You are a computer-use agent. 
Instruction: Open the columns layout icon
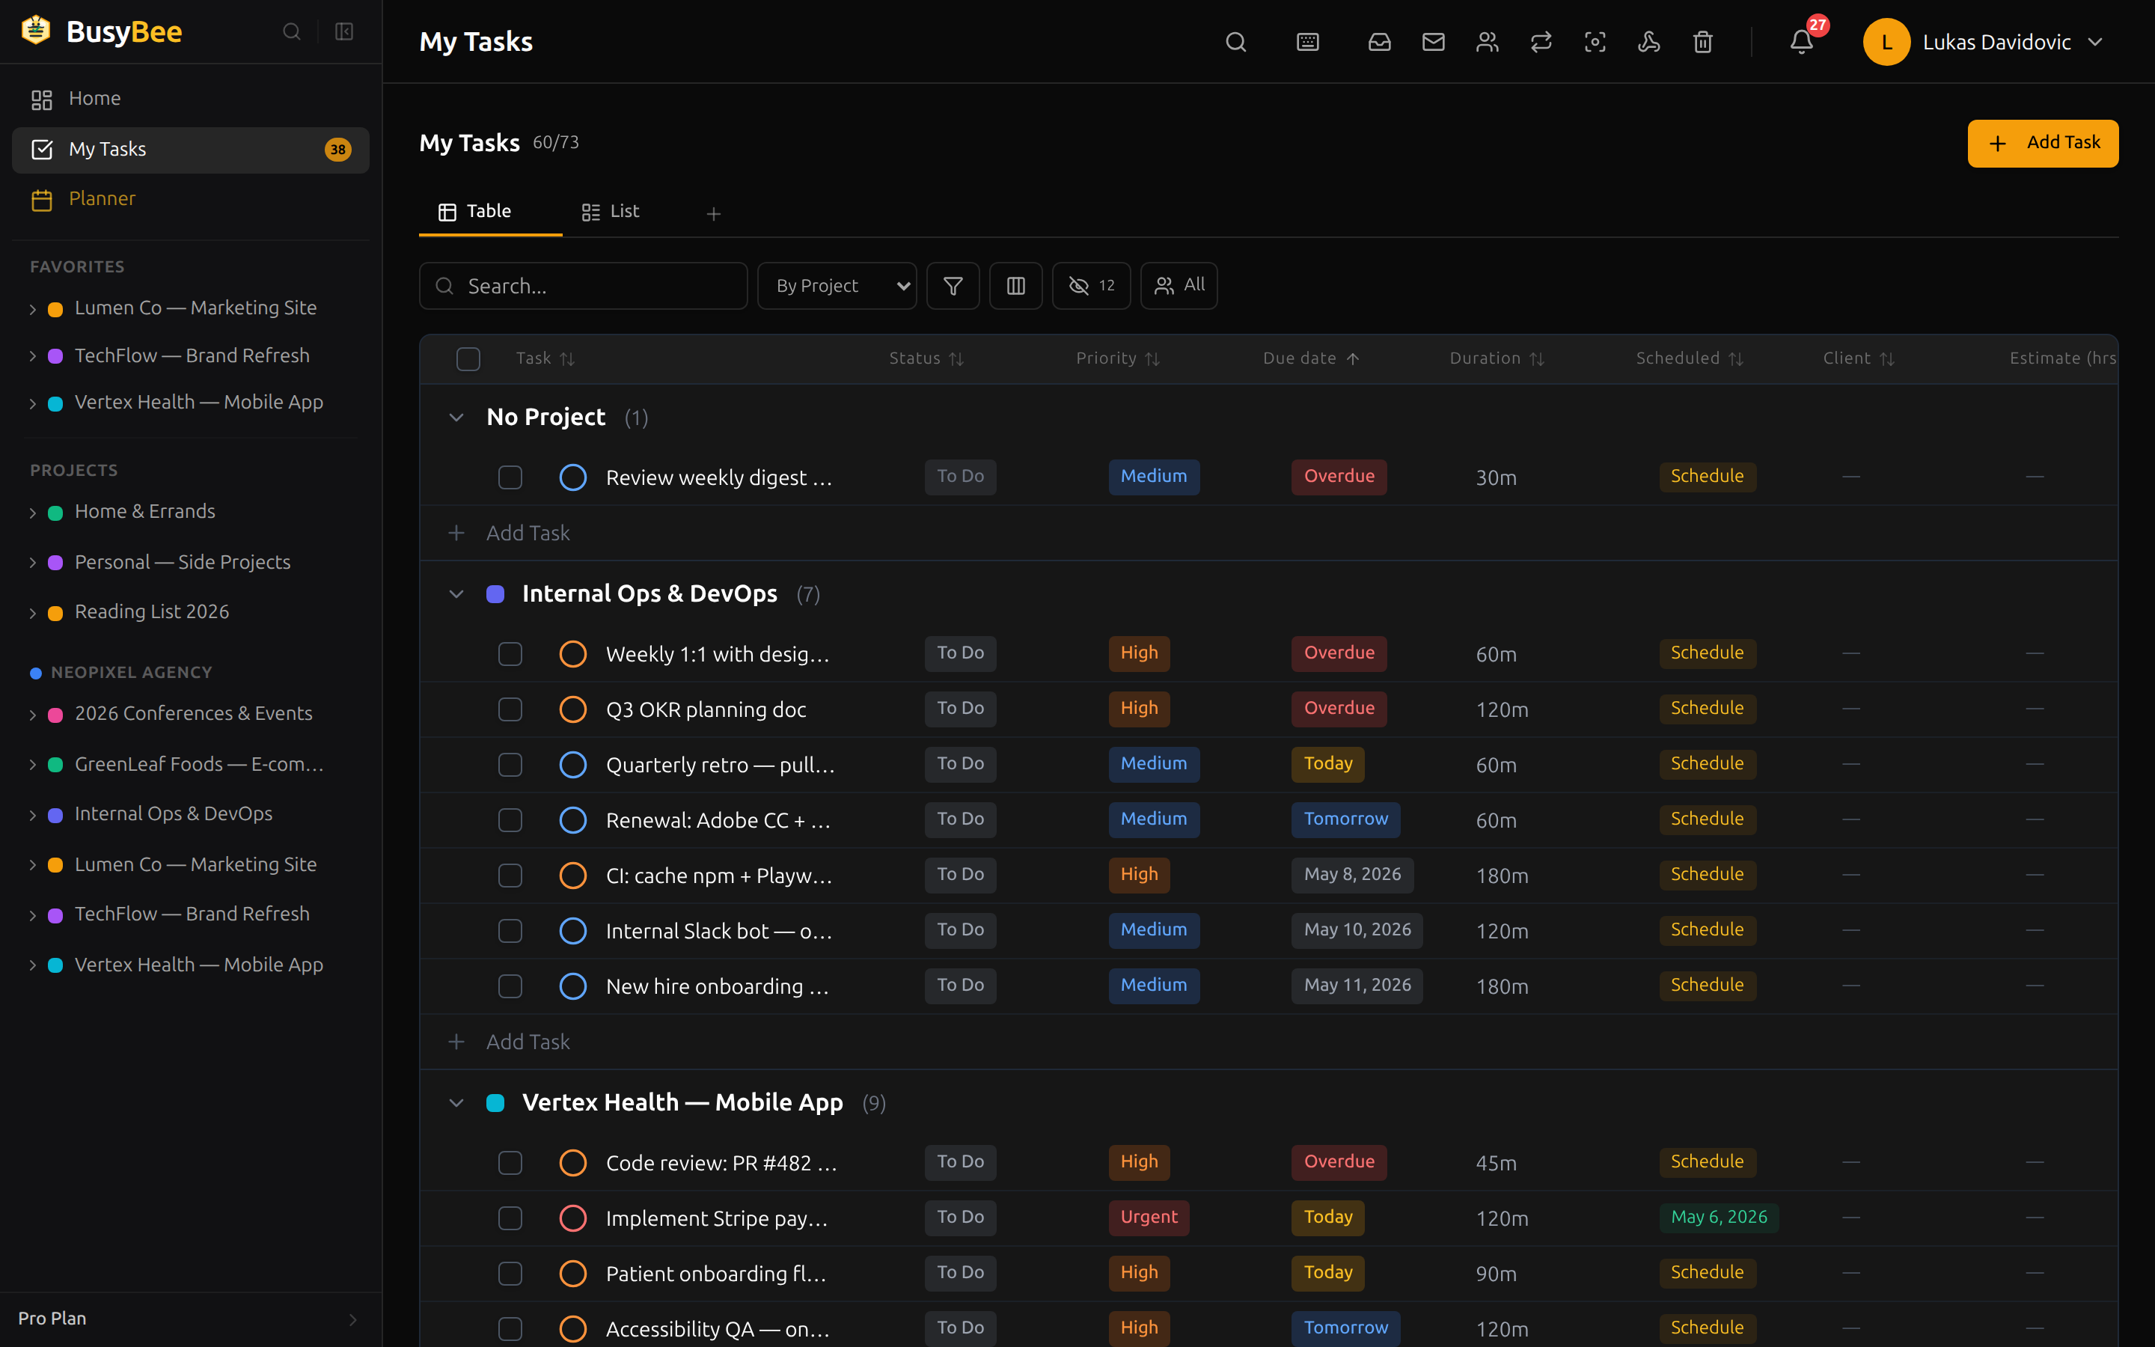1016,286
